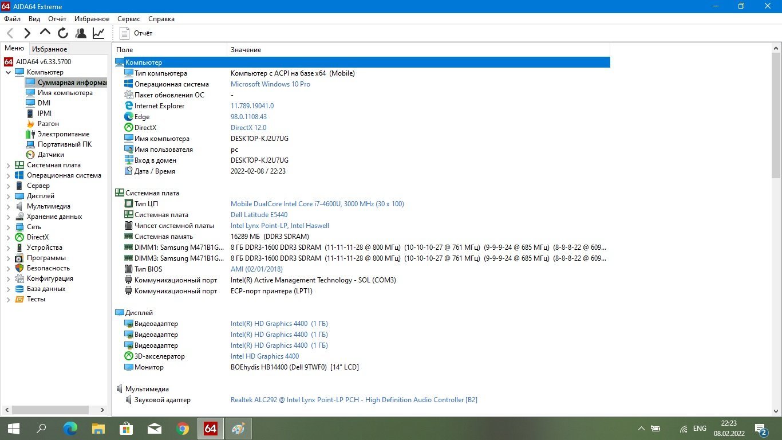The height and width of the screenshot is (440, 782).
Task: Open the Сервис menu
Action: click(129, 19)
